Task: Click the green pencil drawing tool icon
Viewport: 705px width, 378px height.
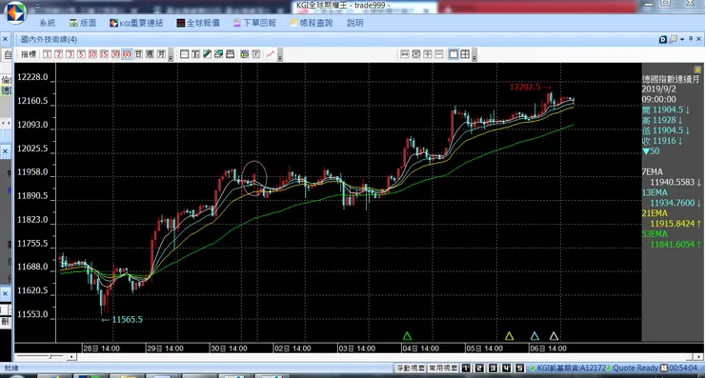Action: tap(208, 54)
